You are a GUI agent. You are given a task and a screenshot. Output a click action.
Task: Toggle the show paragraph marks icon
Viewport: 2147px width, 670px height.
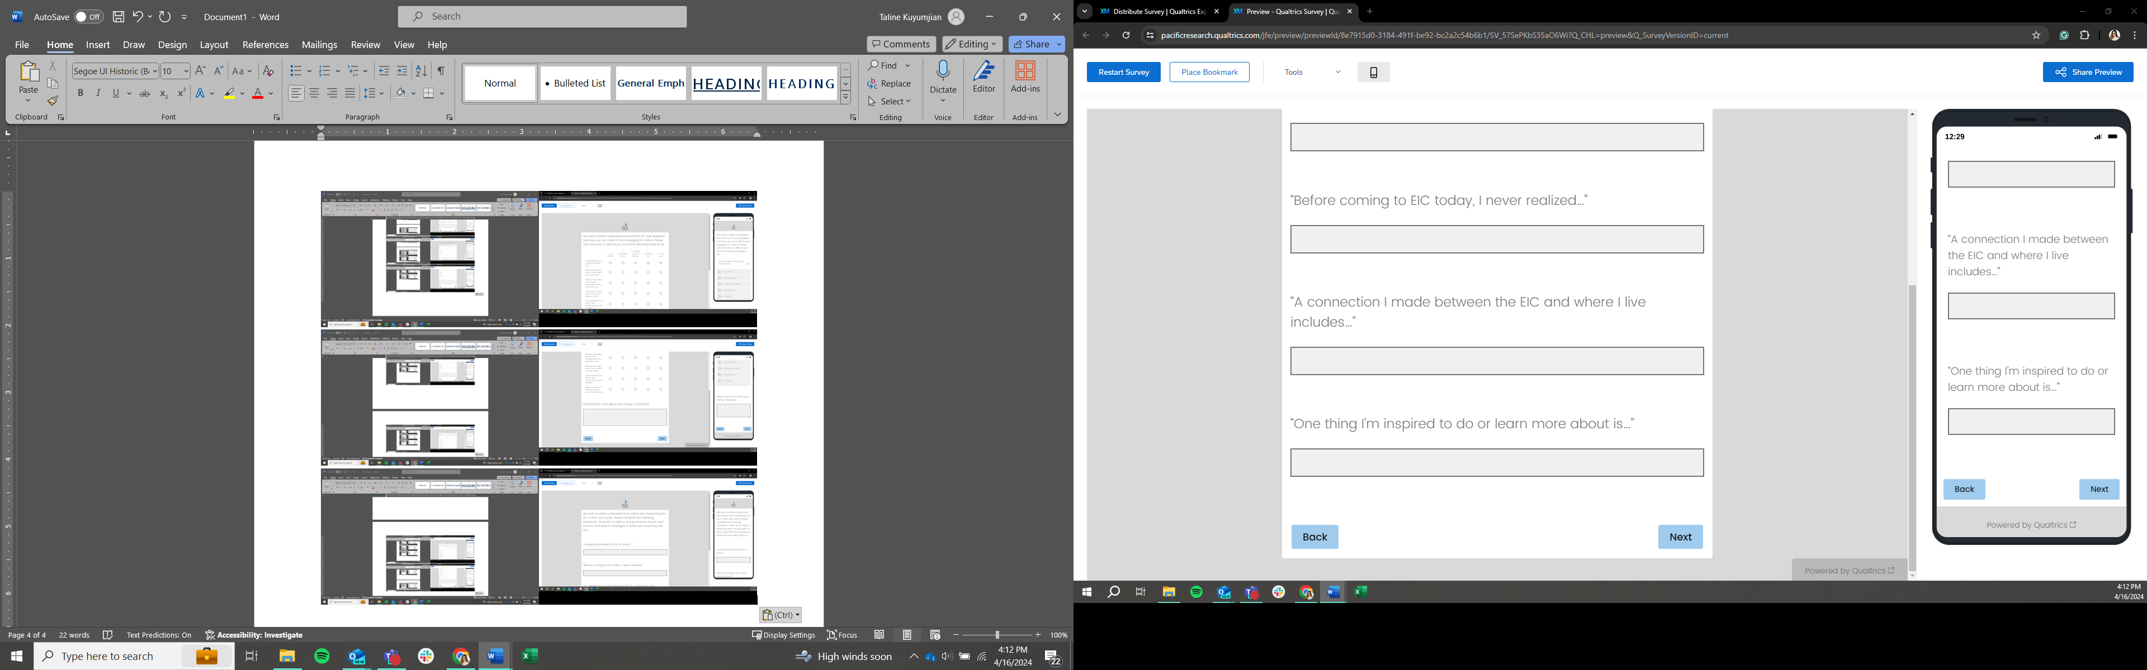(x=441, y=71)
